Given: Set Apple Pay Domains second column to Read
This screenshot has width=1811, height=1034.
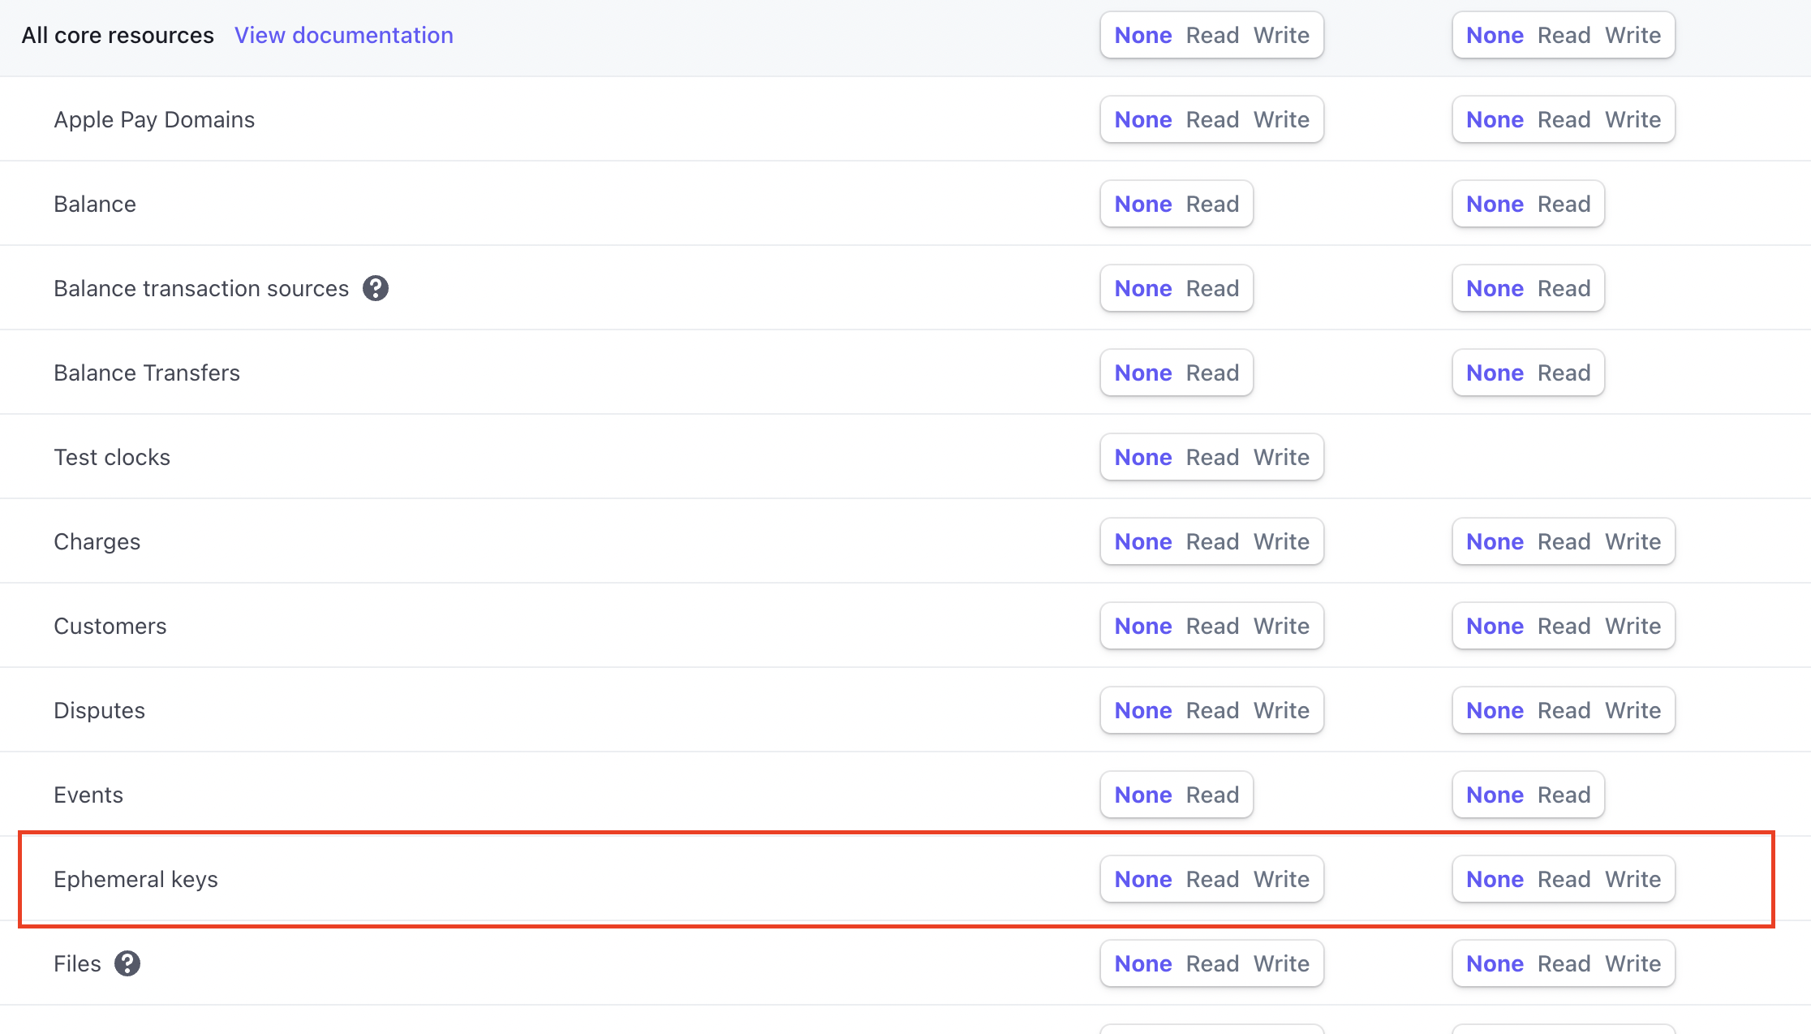Looking at the screenshot, I should click(x=1564, y=119).
